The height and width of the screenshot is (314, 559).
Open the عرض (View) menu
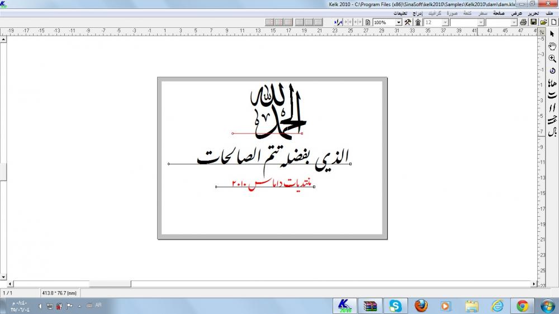(x=517, y=12)
